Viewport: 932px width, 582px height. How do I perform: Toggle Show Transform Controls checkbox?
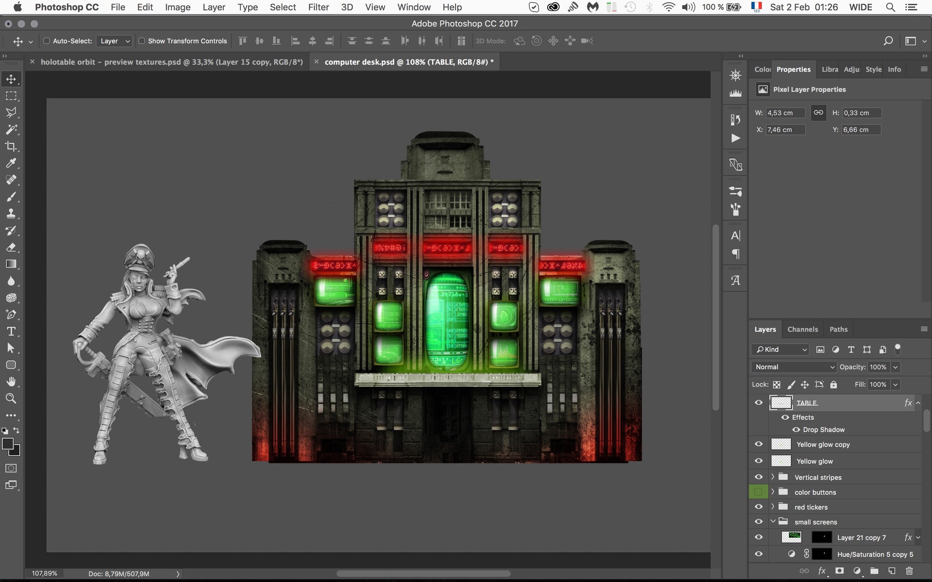click(142, 41)
